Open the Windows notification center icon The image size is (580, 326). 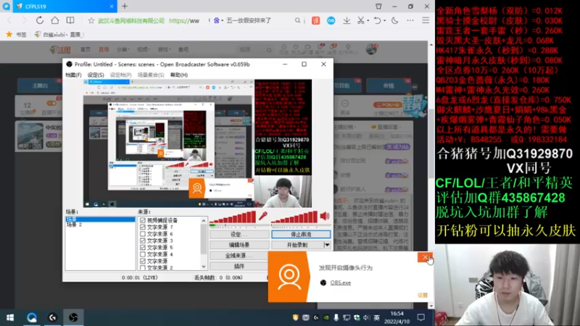point(421,317)
